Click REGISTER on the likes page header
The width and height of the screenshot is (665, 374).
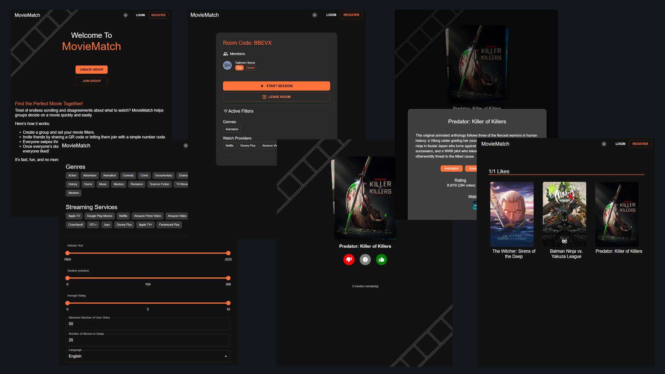pyautogui.click(x=640, y=144)
